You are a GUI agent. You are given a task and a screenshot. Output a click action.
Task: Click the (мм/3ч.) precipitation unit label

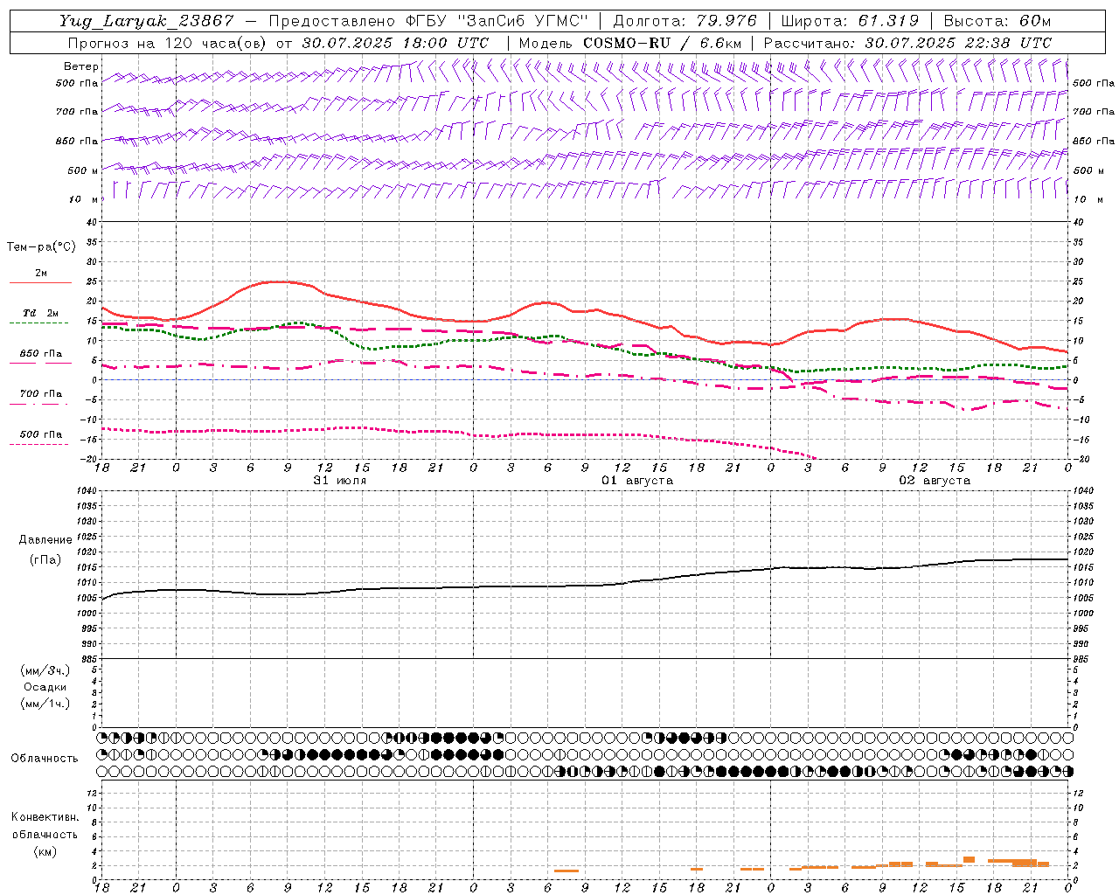(x=45, y=670)
